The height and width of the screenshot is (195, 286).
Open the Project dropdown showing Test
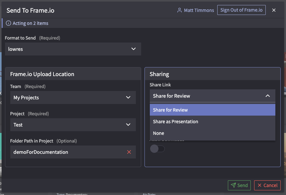click(73, 125)
